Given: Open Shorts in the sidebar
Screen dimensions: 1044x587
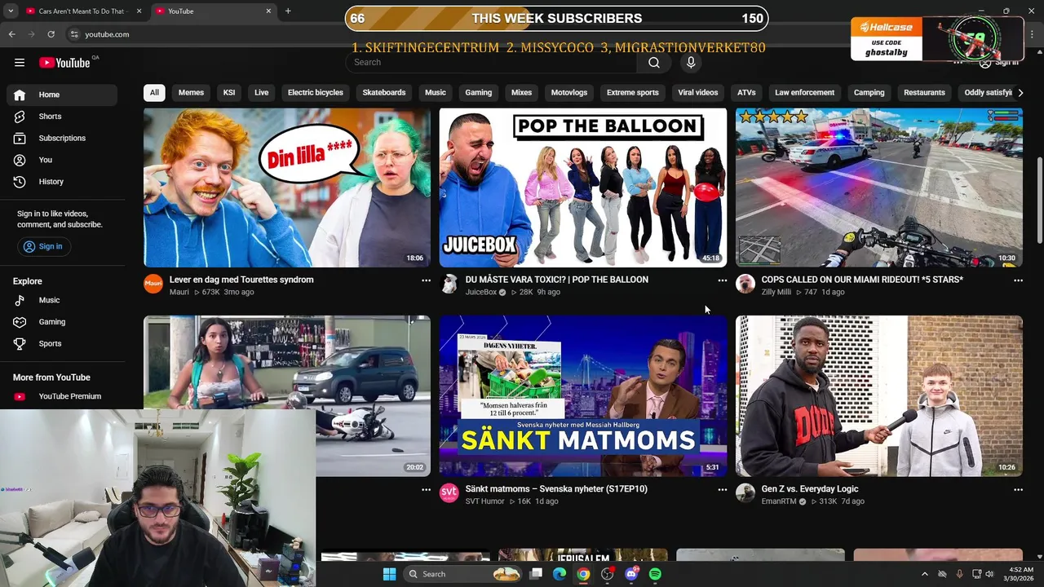Looking at the screenshot, I should click(62, 117).
